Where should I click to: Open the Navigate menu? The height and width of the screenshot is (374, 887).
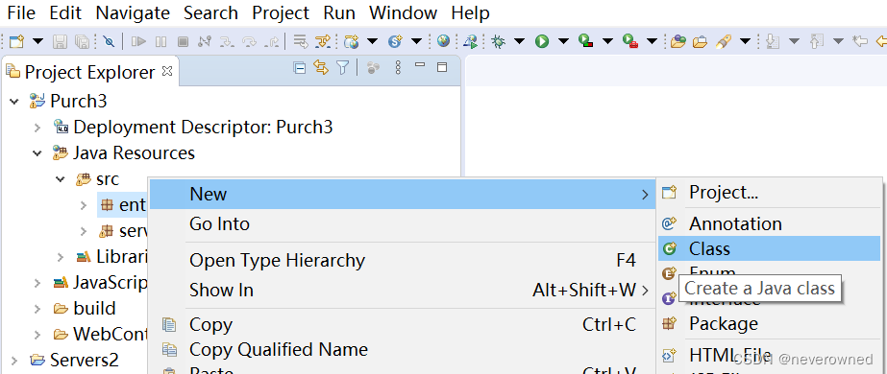pos(133,12)
